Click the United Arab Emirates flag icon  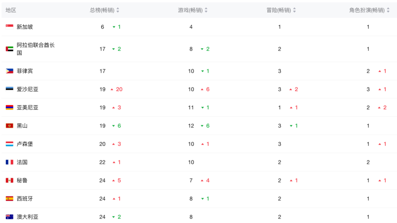tap(10, 49)
